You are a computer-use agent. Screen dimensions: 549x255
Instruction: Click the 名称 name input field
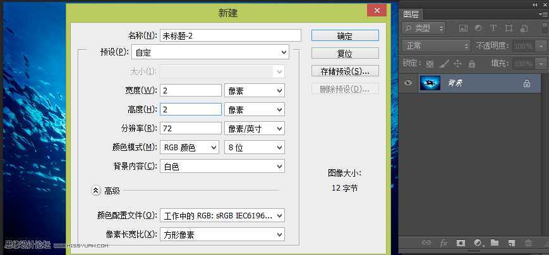coord(230,35)
